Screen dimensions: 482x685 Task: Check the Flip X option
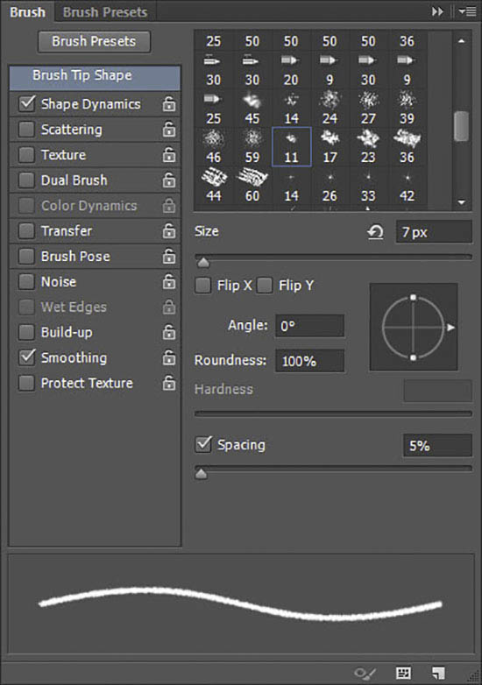tap(202, 286)
